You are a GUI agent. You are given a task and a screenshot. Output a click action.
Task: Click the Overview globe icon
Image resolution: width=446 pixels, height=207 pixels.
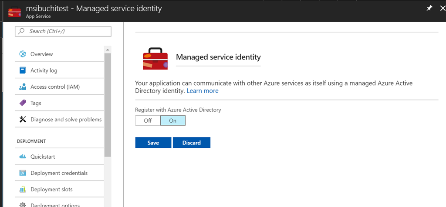coord(23,54)
